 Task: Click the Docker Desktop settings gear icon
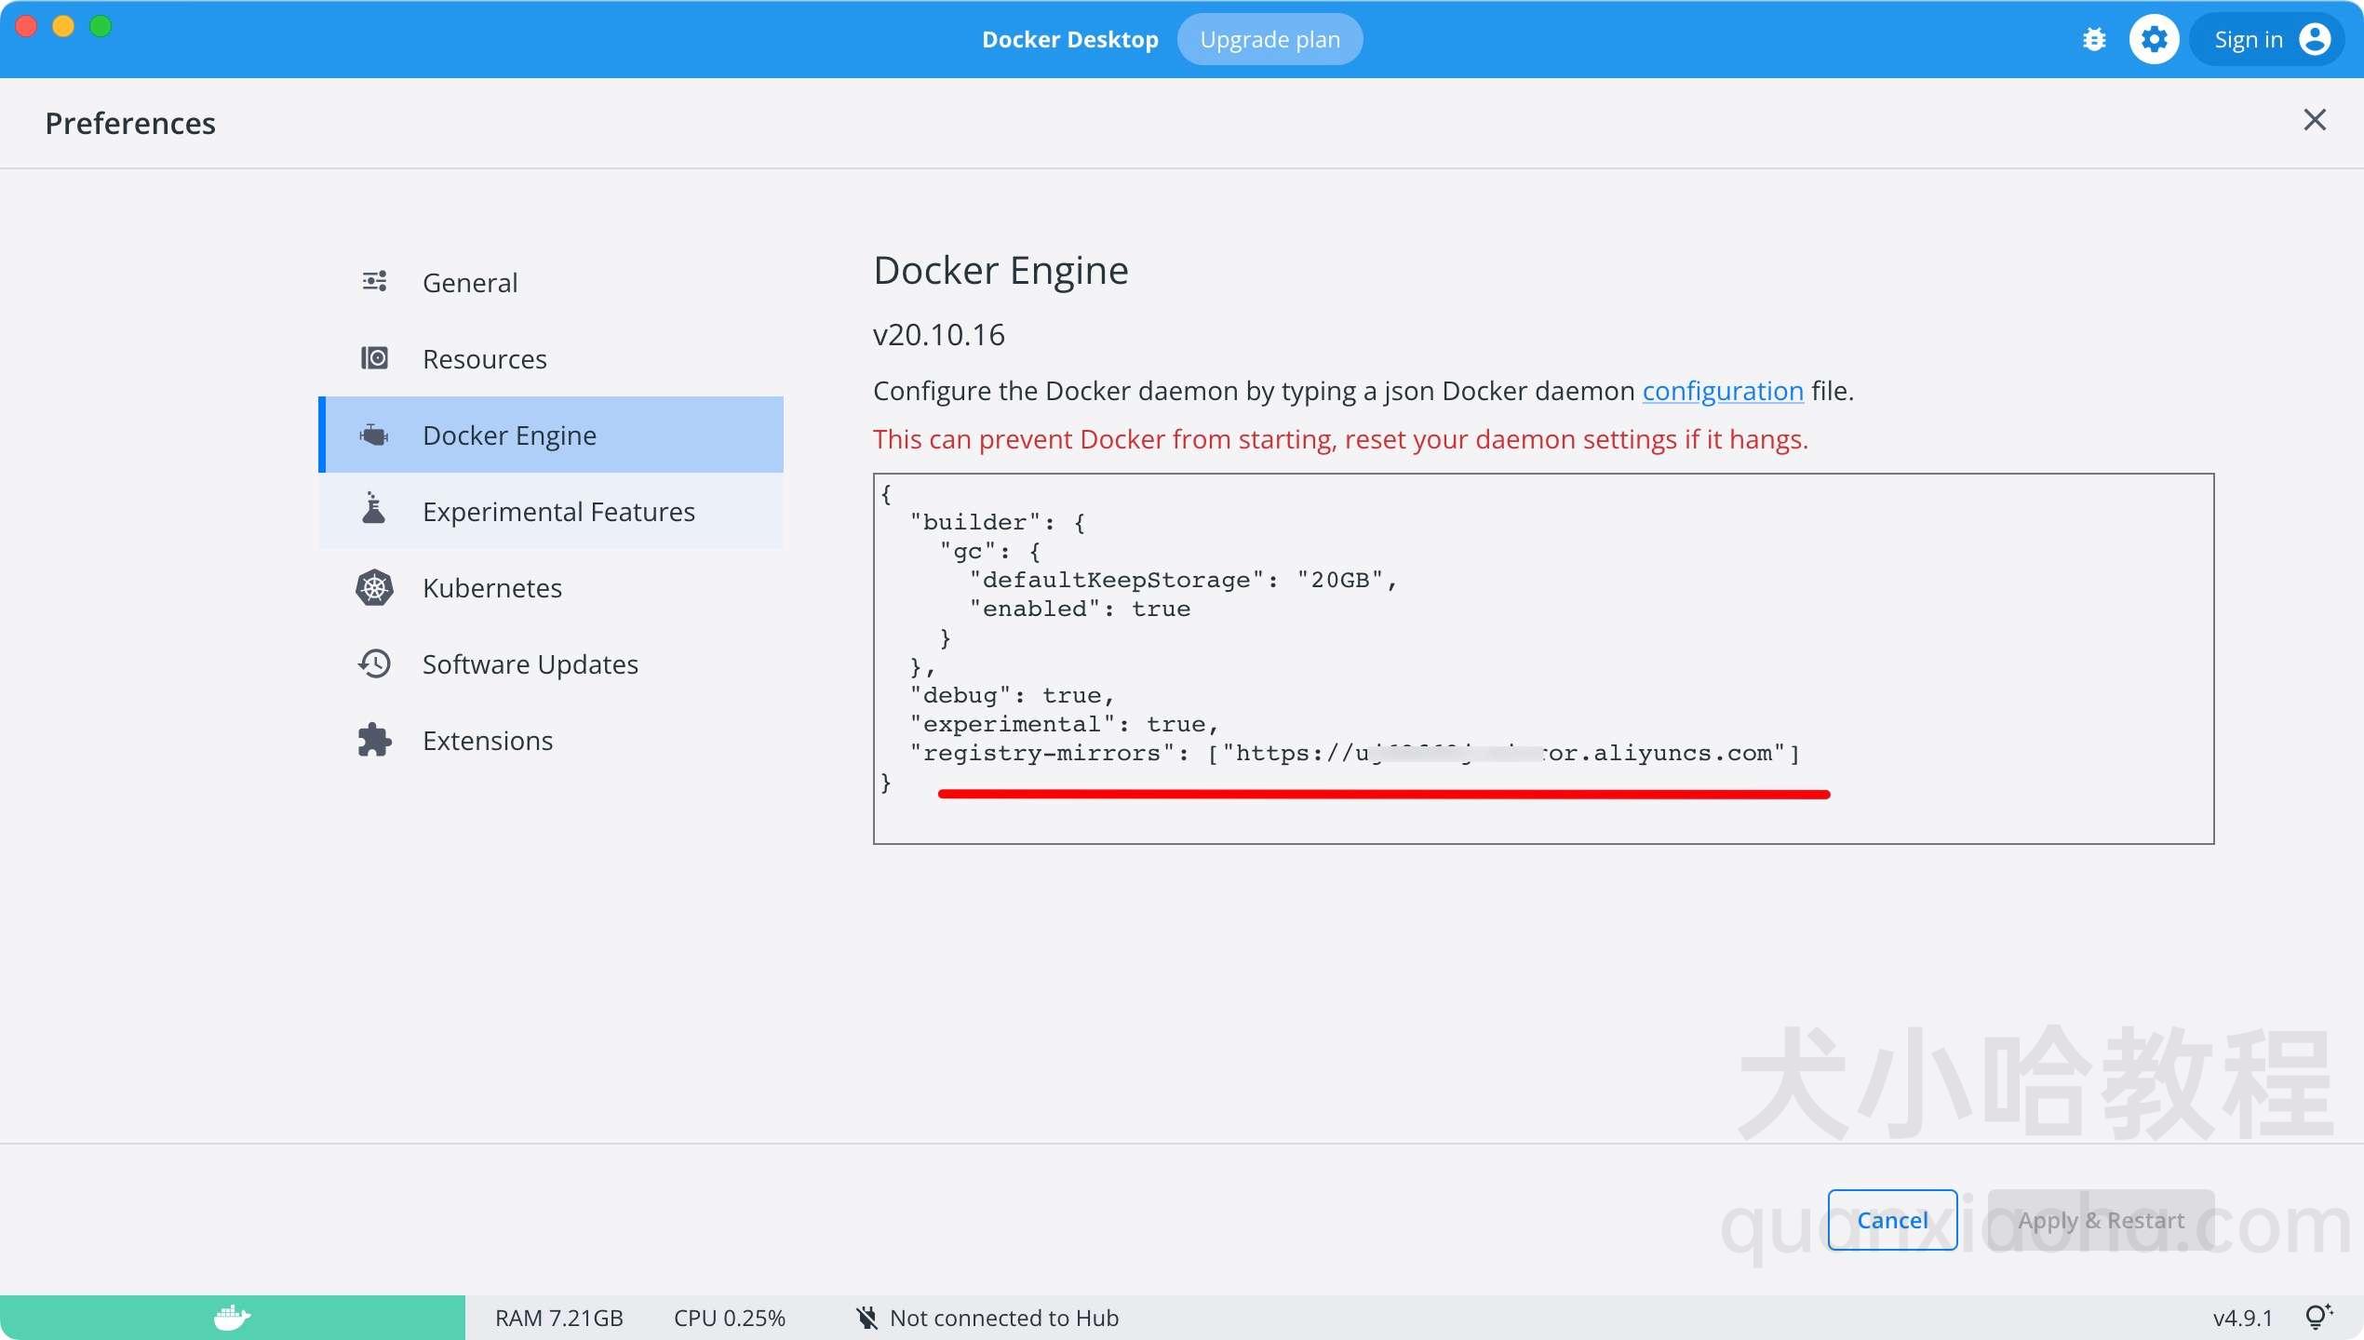point(2153,39)
